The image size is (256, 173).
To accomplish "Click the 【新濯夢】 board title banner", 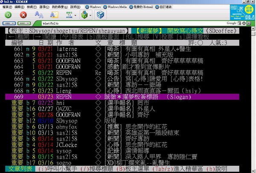I will 149,31.
